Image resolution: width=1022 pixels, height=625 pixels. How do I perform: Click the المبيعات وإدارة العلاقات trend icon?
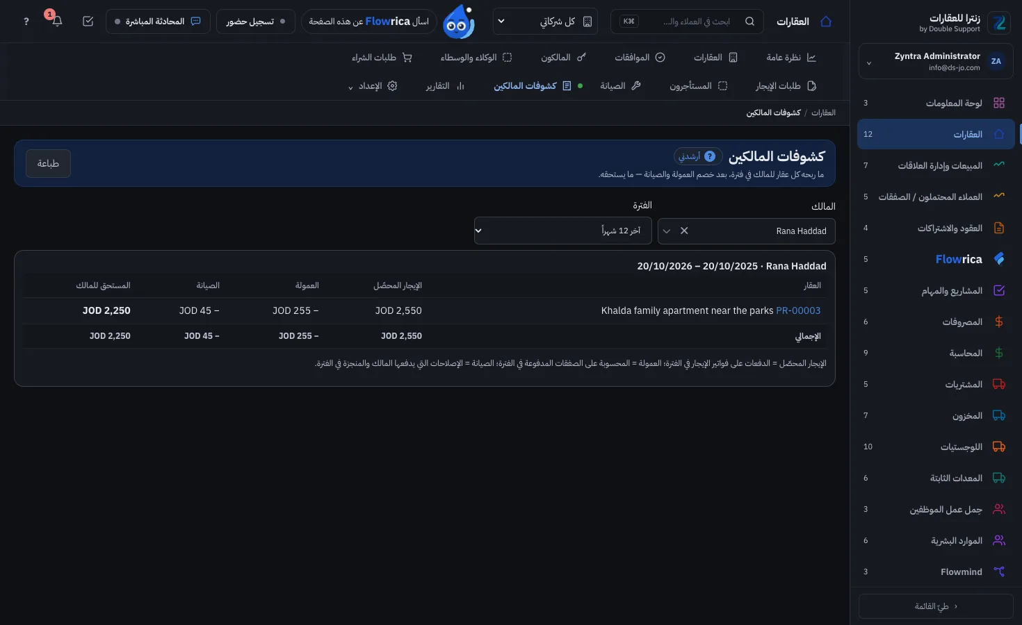[999, 165]
